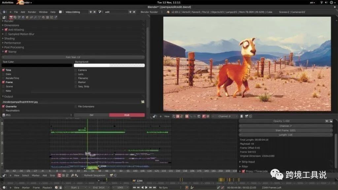Click the add screen layout plus icon
The height and width of the screenshot is (190, 338).
tap(91, 12)
